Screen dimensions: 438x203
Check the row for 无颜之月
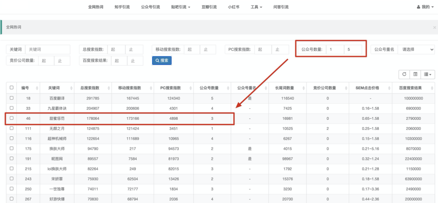11,128
